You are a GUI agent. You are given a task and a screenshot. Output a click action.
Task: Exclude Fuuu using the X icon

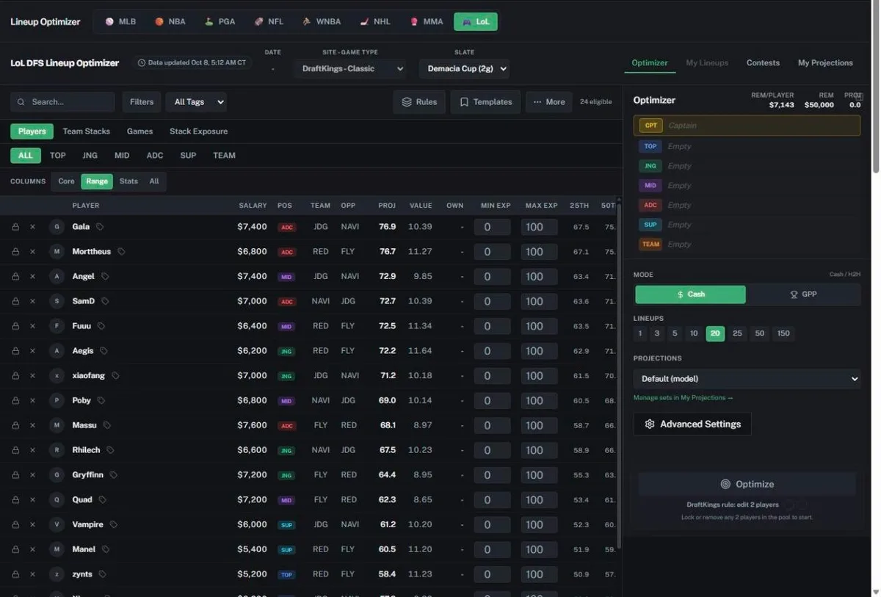tap(32, 326)
